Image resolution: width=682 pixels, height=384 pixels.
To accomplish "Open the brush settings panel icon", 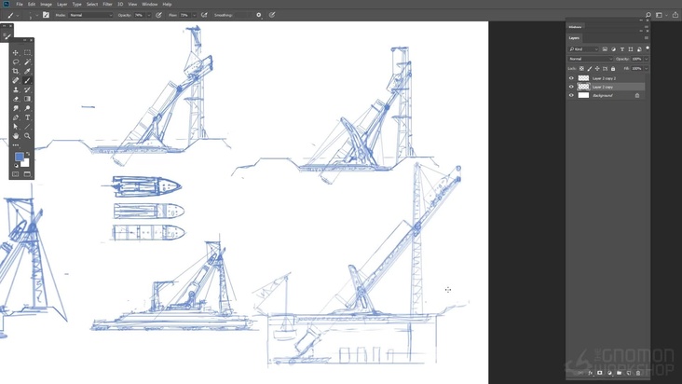I will (46, 15).
